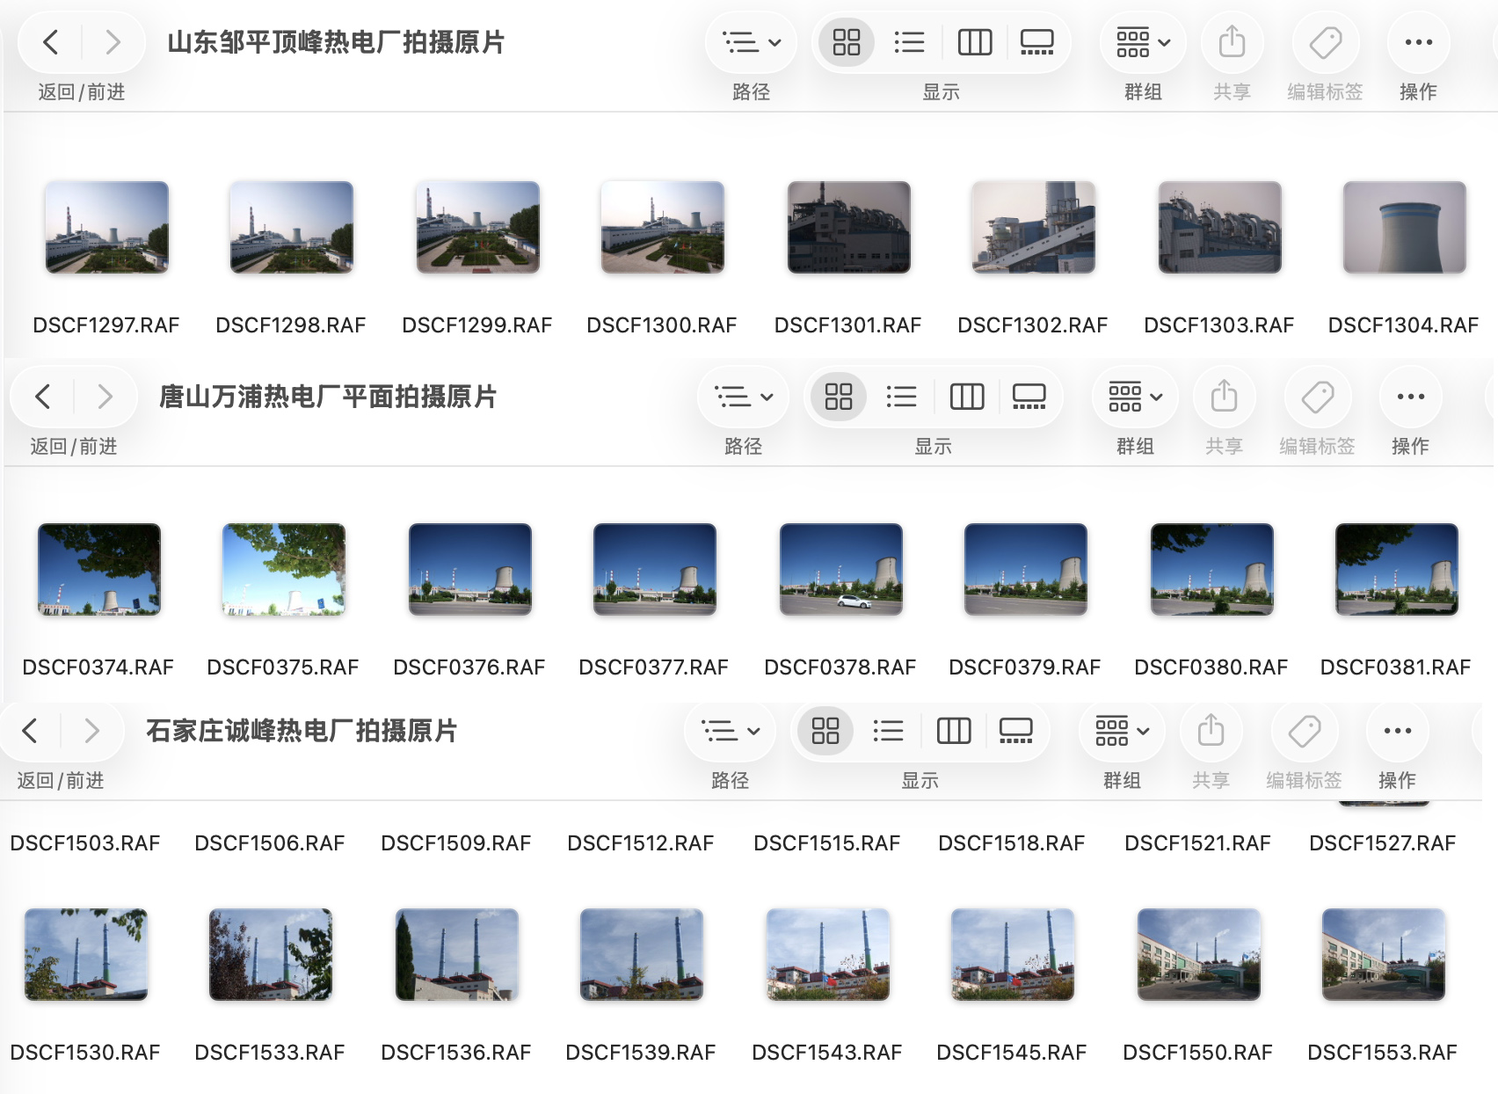Click file name DSCF1297.RAF
Screen dimensions: 1498x1094
pos(106,325)
